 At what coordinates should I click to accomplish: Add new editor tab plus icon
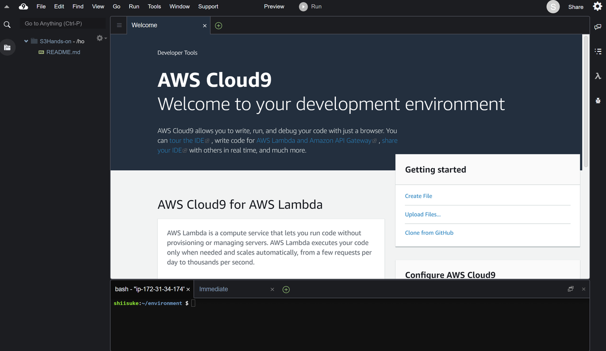[219, 25]
